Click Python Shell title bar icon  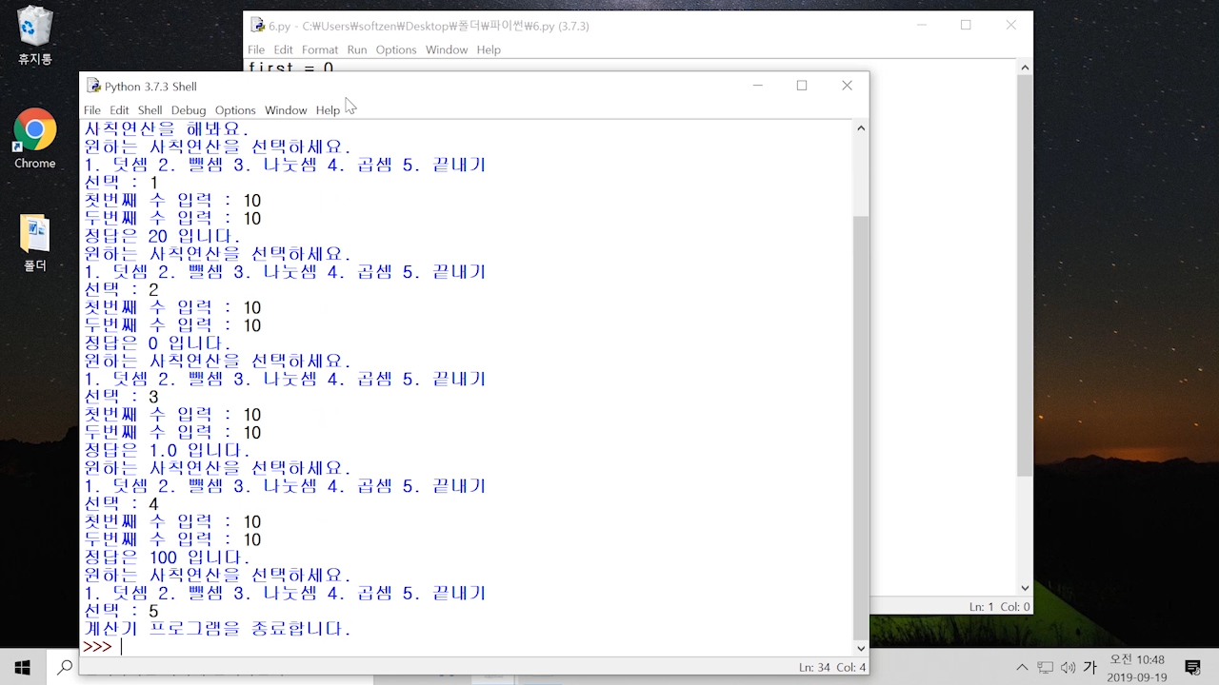93,86
